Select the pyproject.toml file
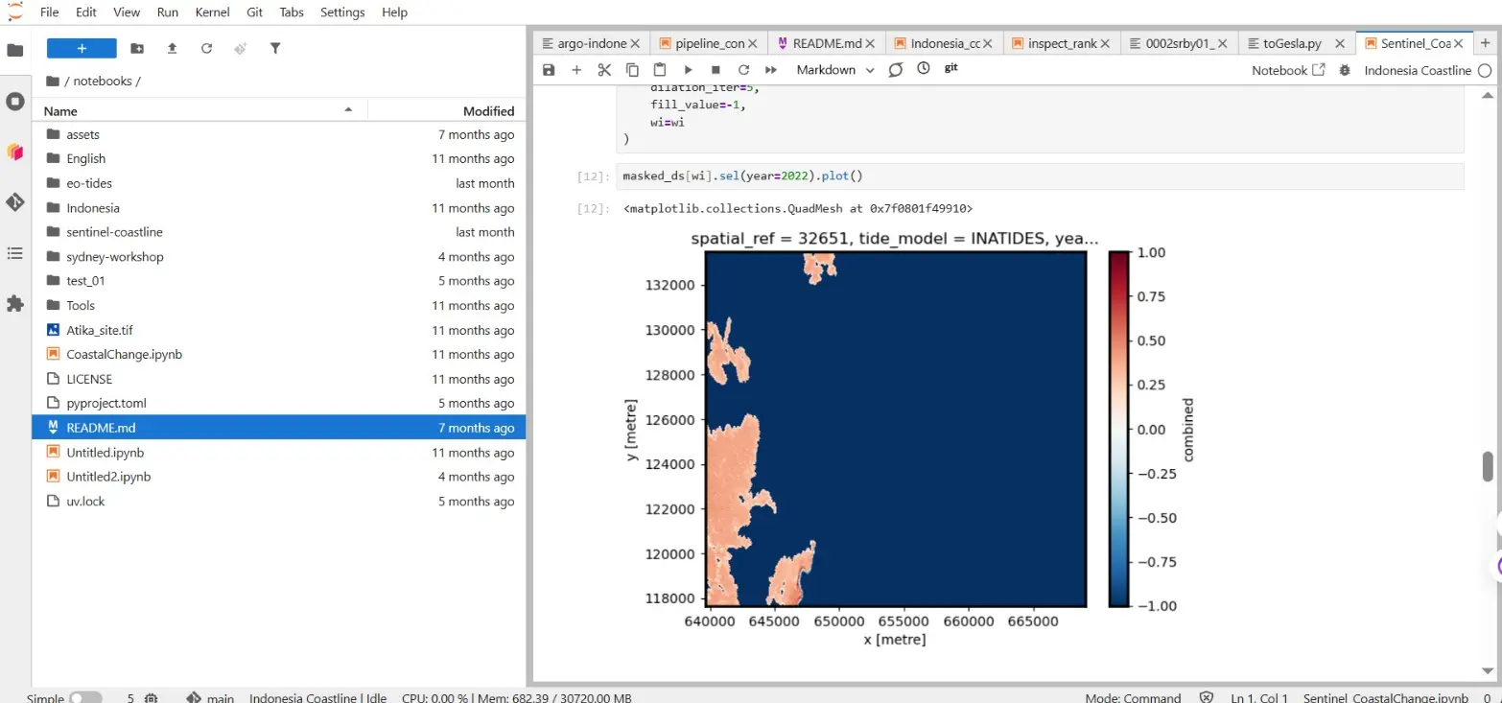Screen dimensions: 1502x703 [279, 403]
